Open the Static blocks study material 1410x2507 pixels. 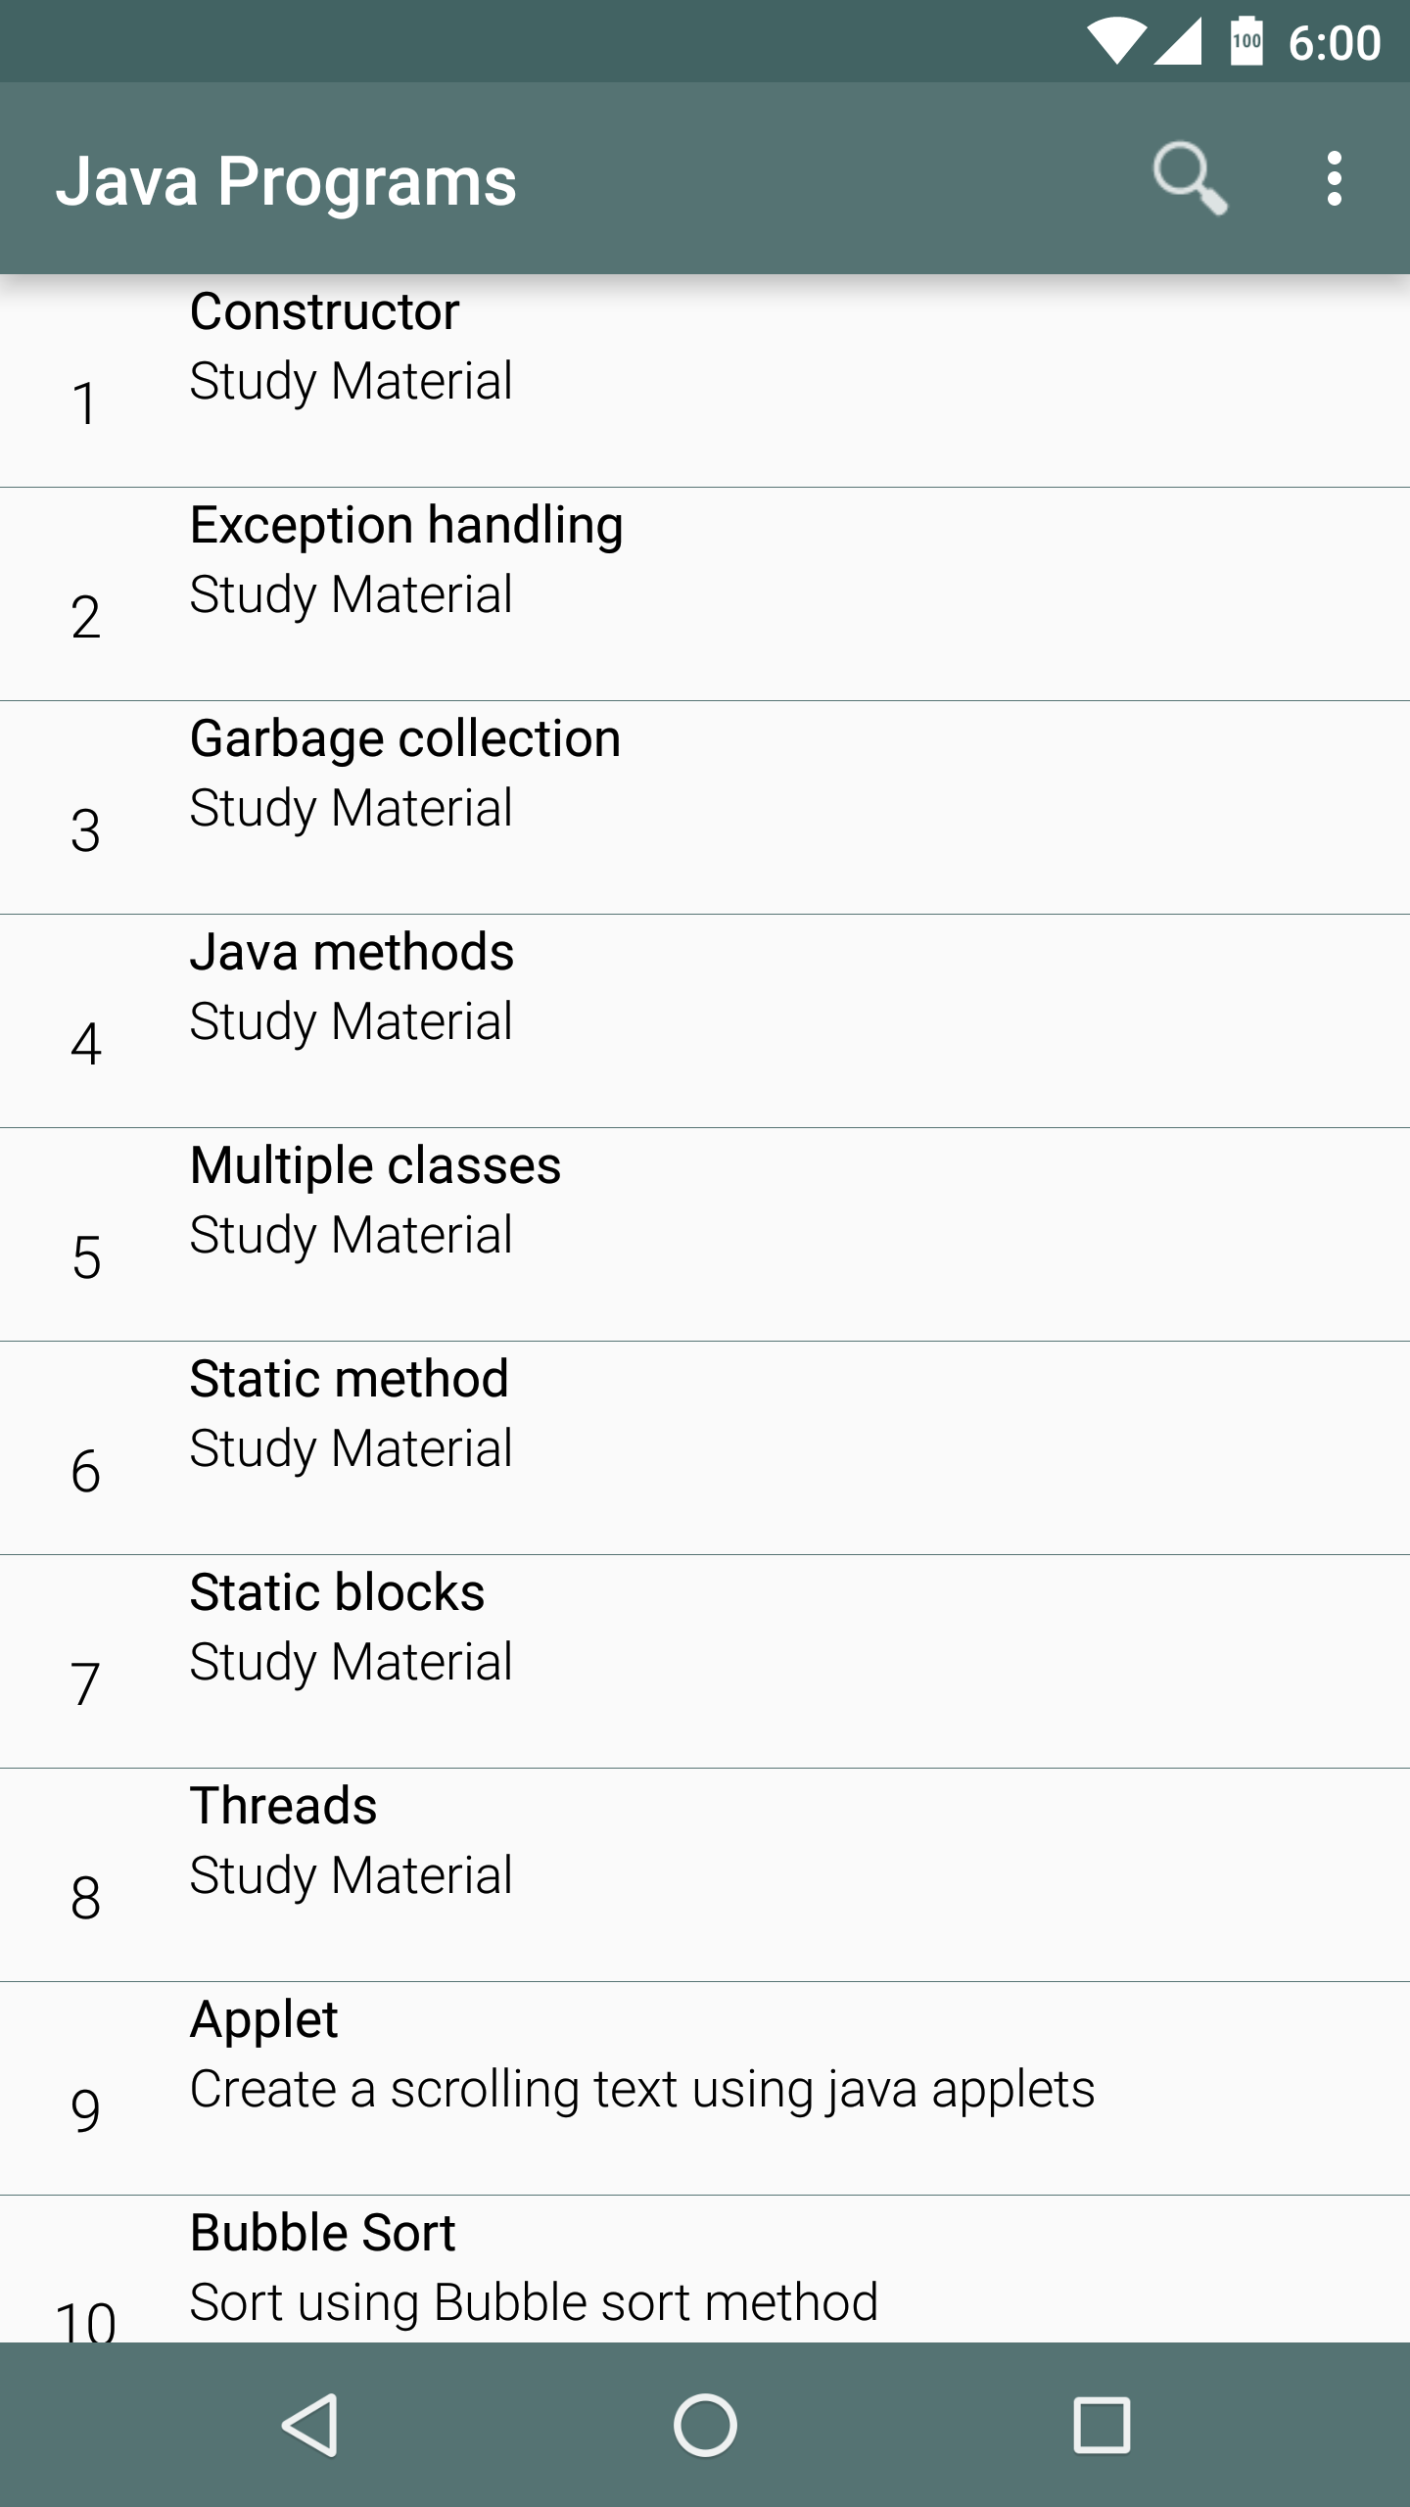point(705,1661)
